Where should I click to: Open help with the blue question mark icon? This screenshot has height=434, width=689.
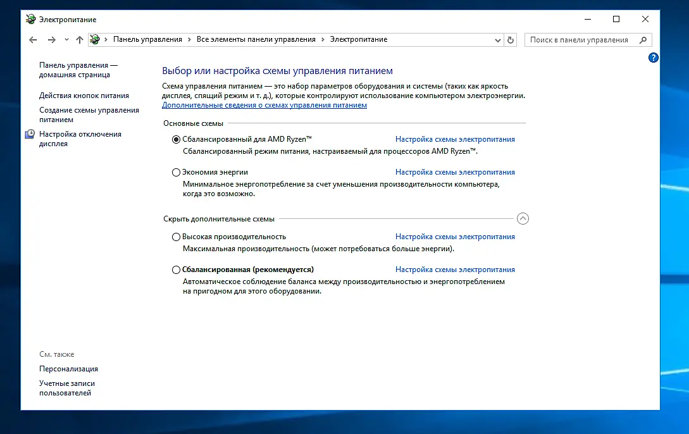pos(654,58)
